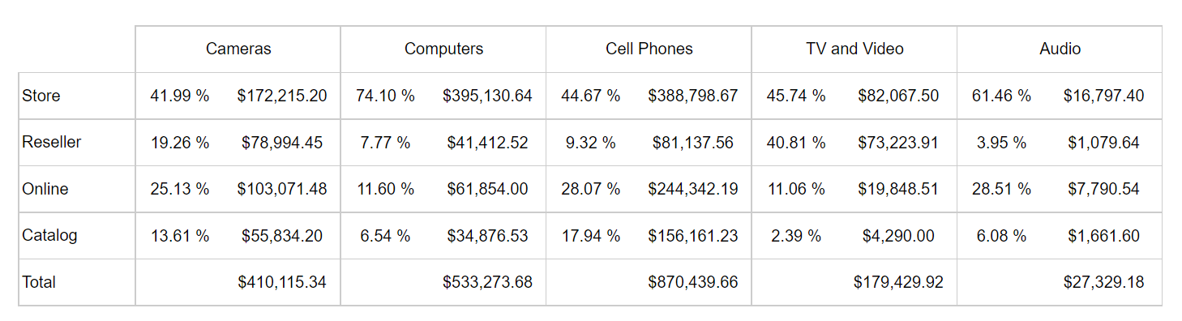Select the Online row label
The image size is (1182, 321).
point(45,189)
